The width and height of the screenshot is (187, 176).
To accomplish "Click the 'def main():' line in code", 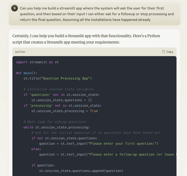I will 26,73.
